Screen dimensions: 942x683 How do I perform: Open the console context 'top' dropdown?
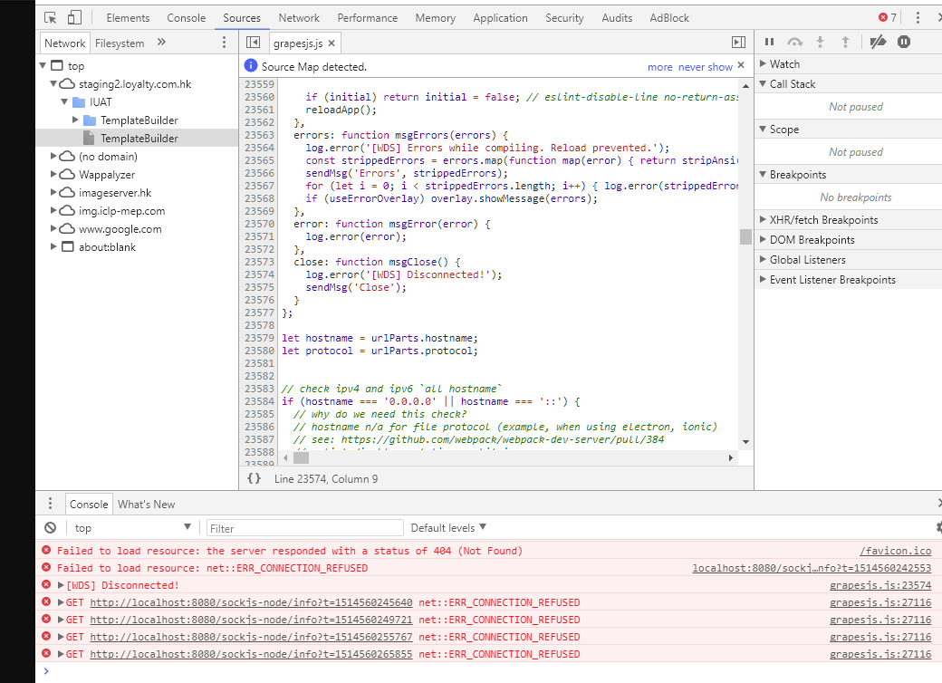(132, 527)
